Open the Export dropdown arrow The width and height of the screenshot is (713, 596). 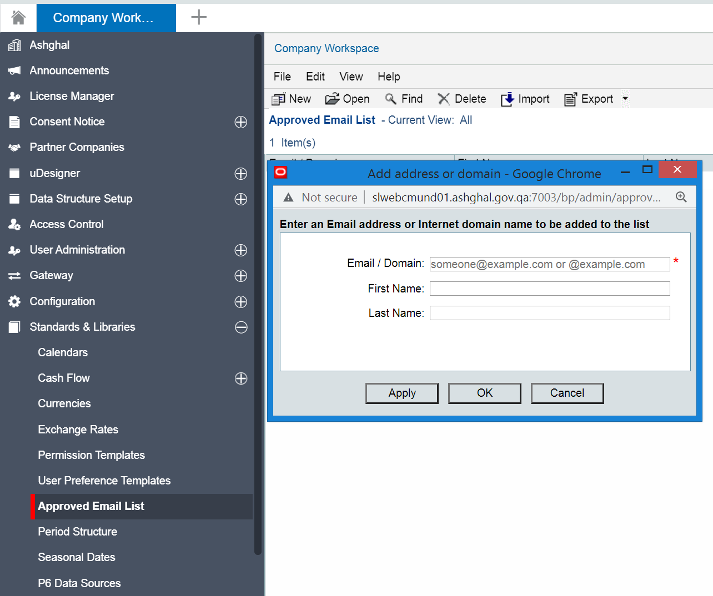pos(625,99)
